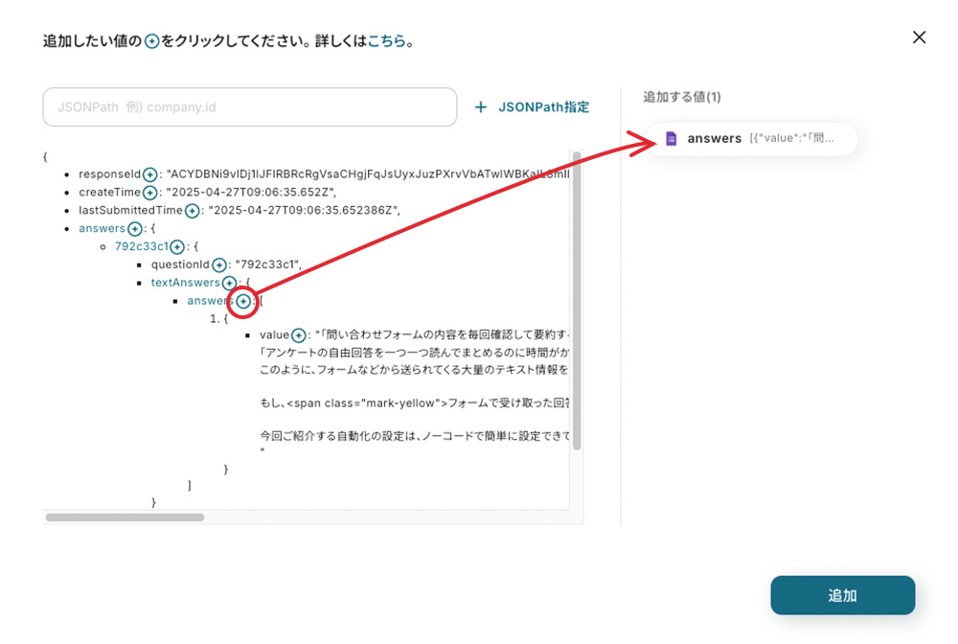Screen dimensions: 958x644
Task: Click the value key text
Action: pyautogui.click(x=274, y=334)
